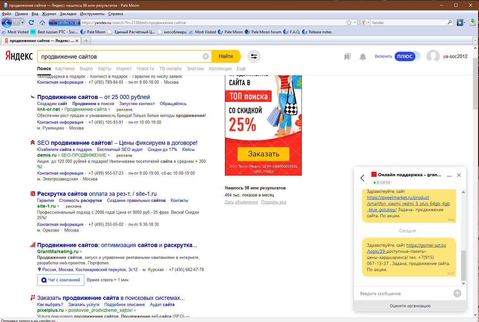Switch to the Новости search tab
The image size is (479, 322).
(145, 69)
